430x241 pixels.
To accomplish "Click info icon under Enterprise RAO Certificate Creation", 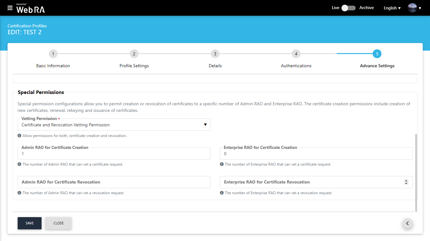I will (x=222, y=164).
